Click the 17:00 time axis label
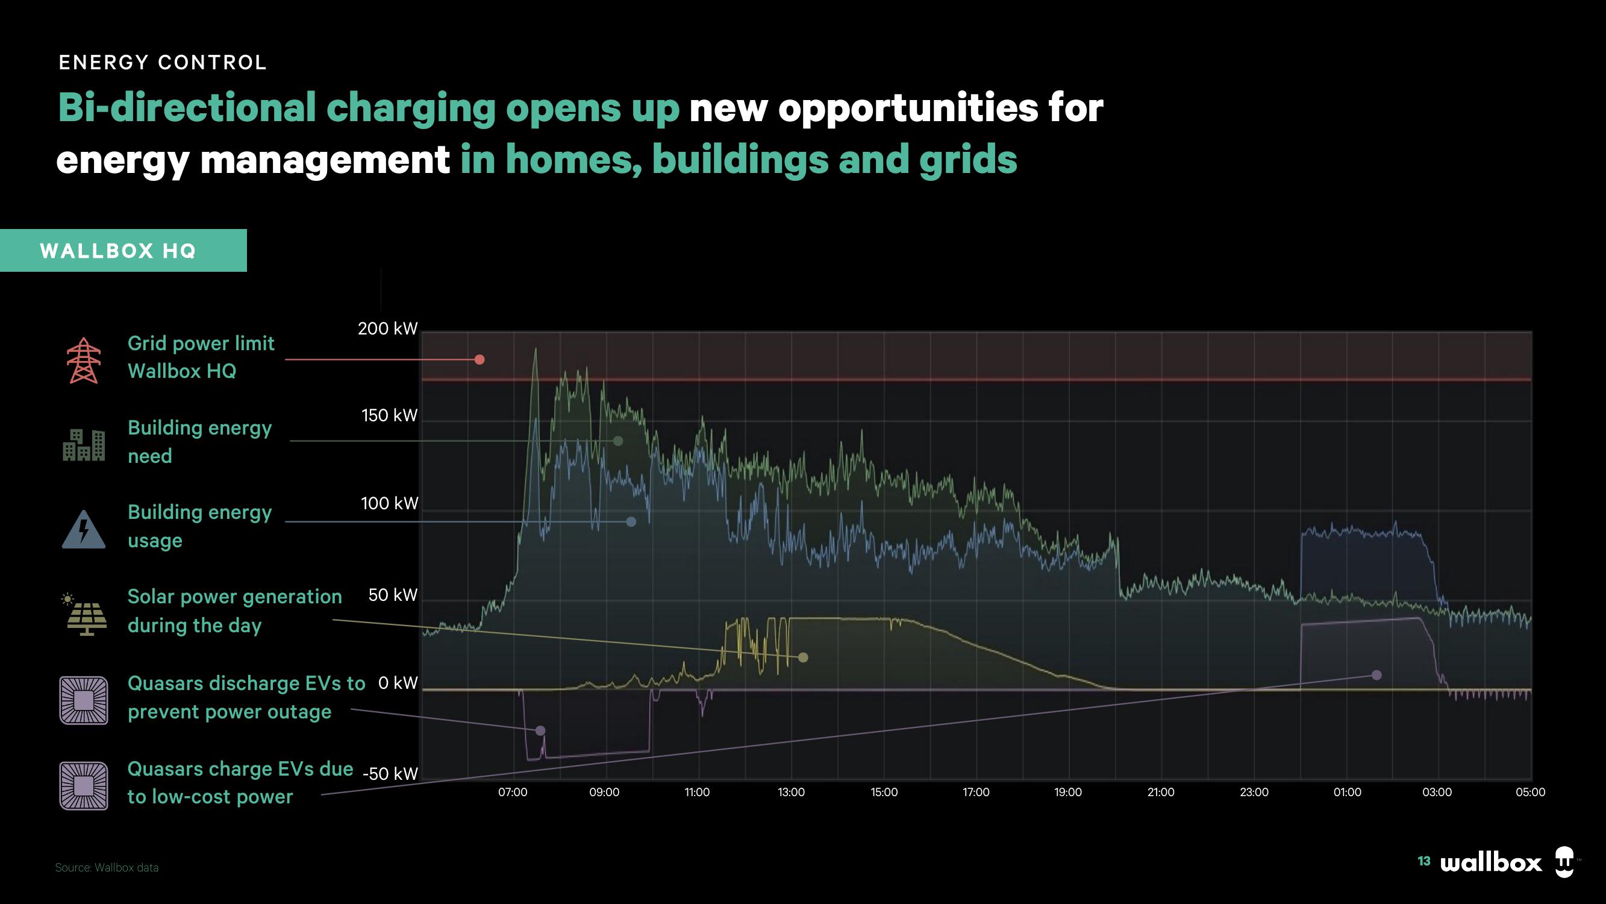The width and height of the screenshot is (1606, 904). click(x=976, y=793)
